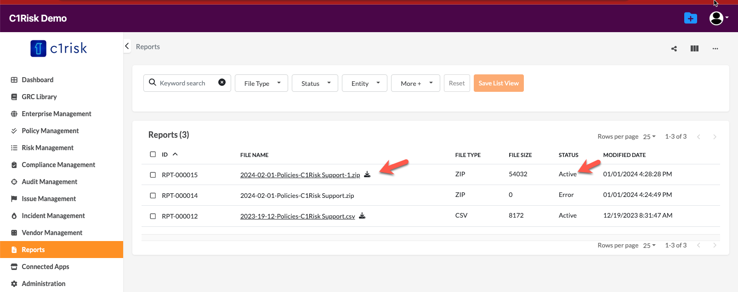Open the three-dots options menu
The height and width of the screenshot is (292, 738).
point(715,49)
